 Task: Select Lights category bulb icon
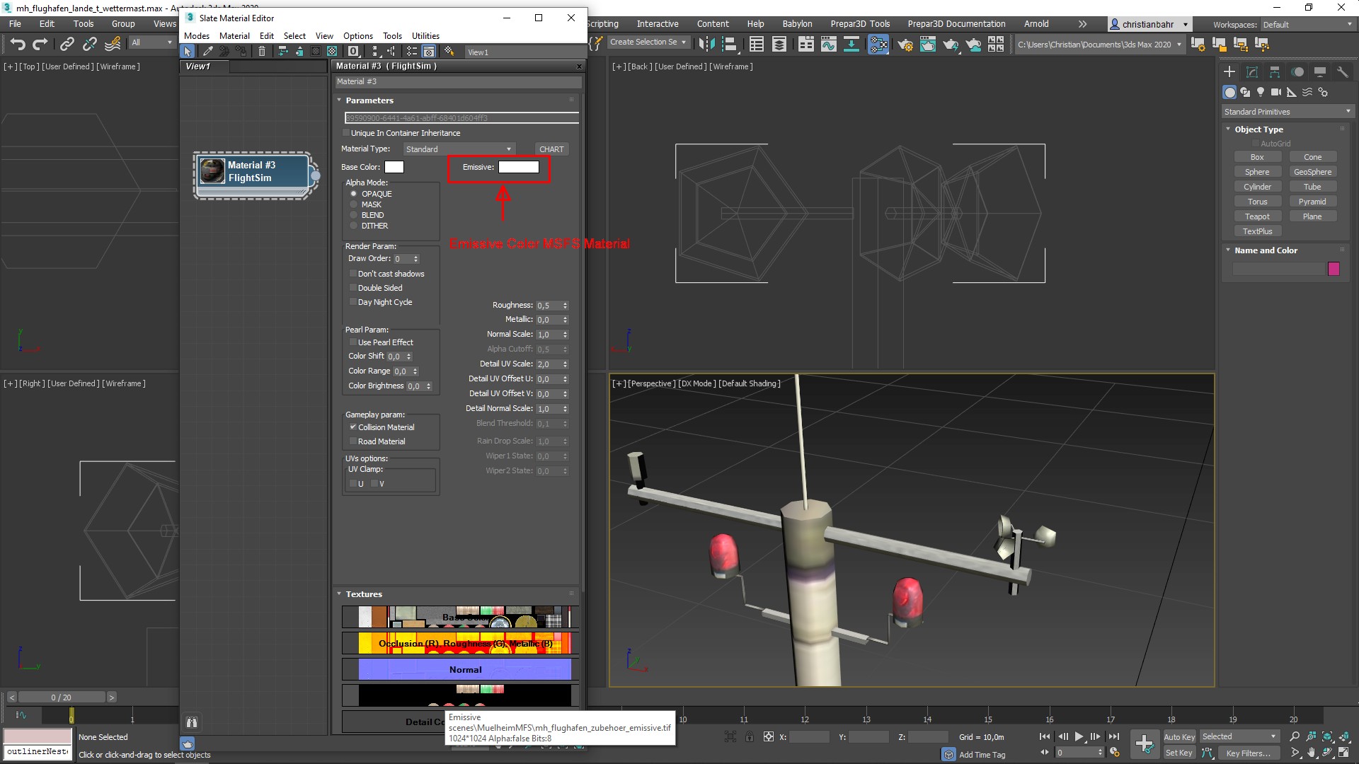tap(1261, 92)
